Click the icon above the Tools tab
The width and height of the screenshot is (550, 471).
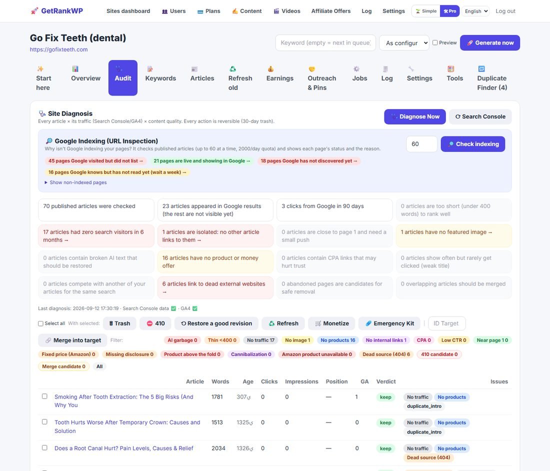pyautogui.click(x=450, y=68)
